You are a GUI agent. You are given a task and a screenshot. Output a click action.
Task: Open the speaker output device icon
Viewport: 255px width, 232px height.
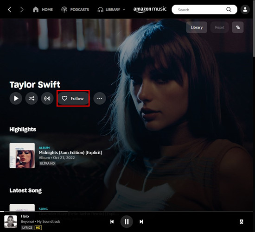coord(242,222)
